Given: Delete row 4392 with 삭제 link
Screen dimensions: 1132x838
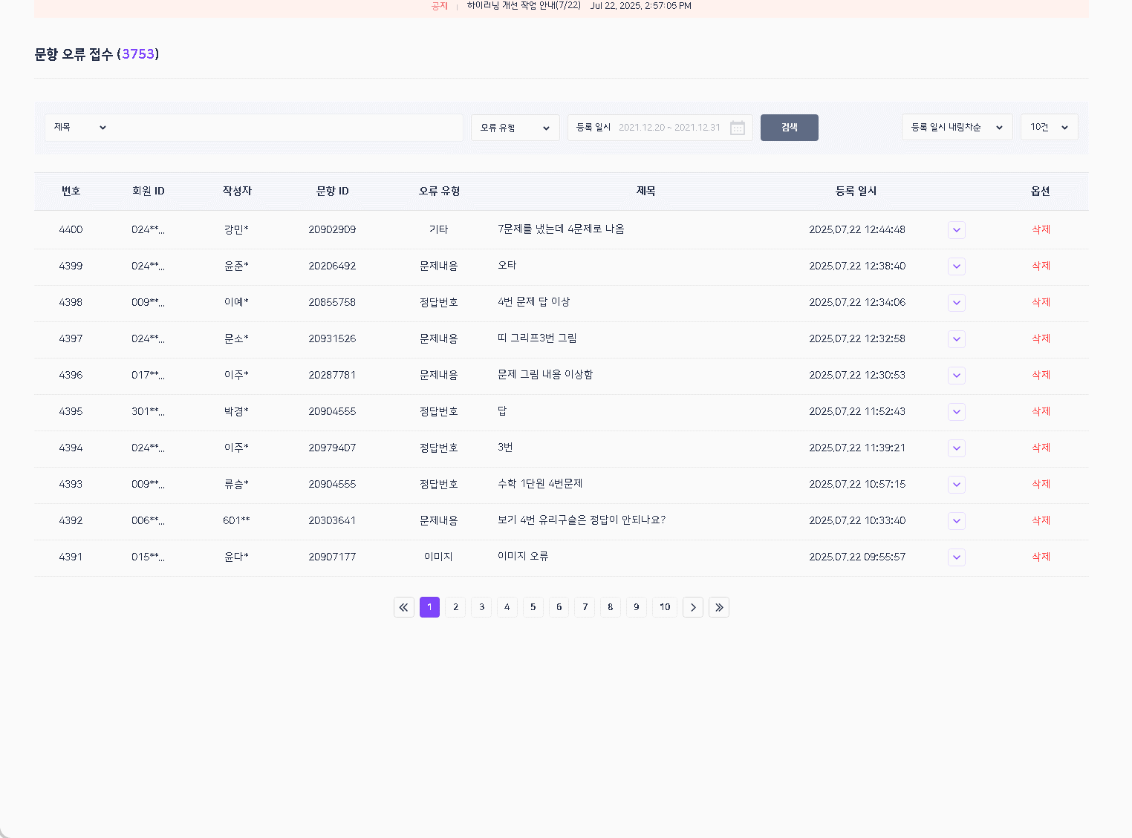Looking at the screenshot, I should click(x=1041, y=521).
